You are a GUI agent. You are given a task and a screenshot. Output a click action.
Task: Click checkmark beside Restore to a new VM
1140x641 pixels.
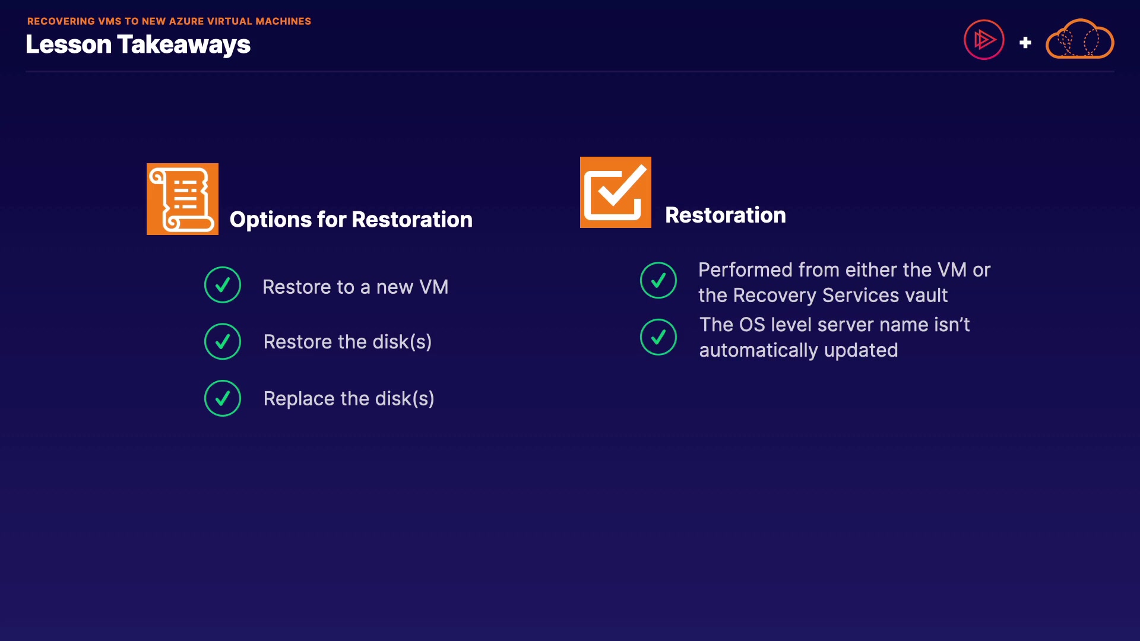[x=223, y=285]
